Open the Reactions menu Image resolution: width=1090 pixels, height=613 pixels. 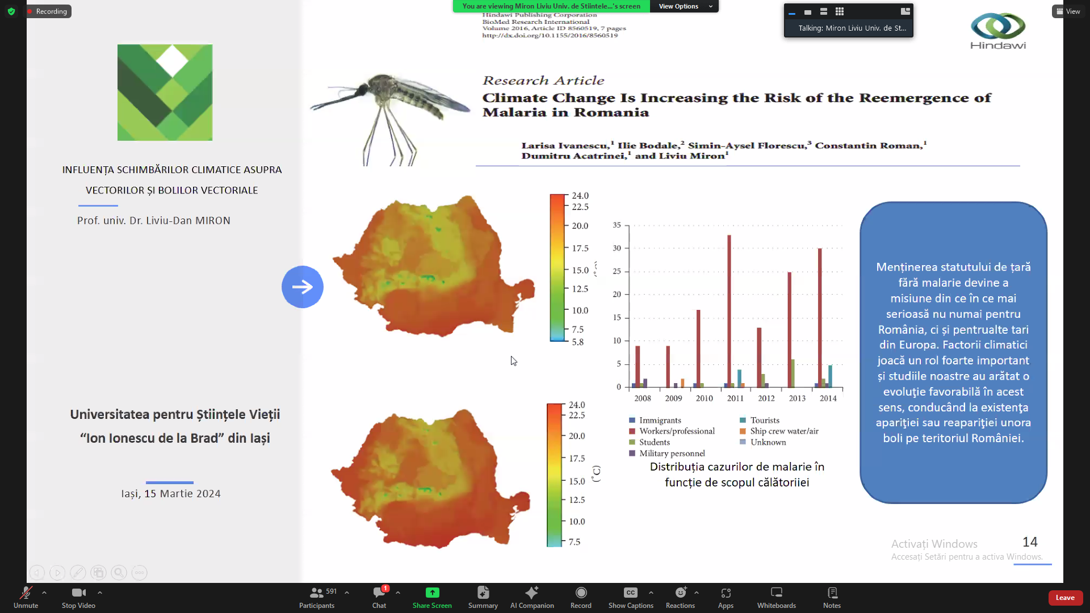pyautogui.click(x=680, y=597)
